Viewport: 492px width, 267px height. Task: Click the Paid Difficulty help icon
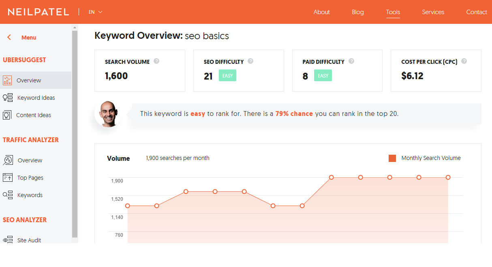click(x=351, y=61)
